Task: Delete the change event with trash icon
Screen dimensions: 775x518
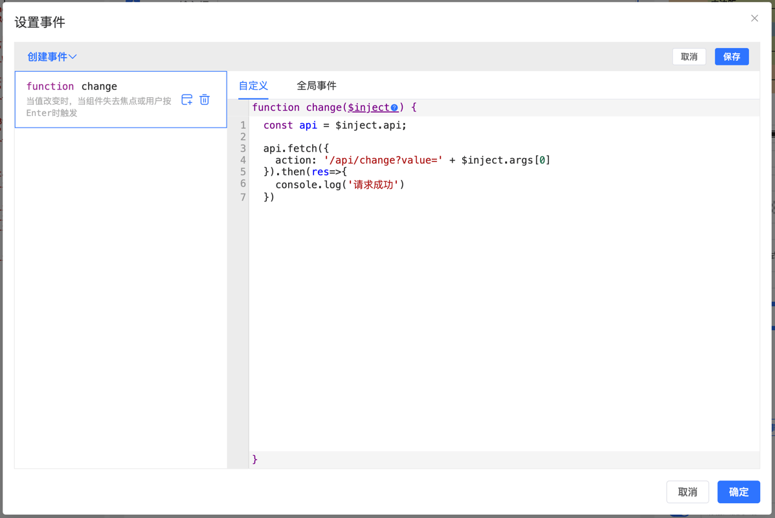Action: 205,99
